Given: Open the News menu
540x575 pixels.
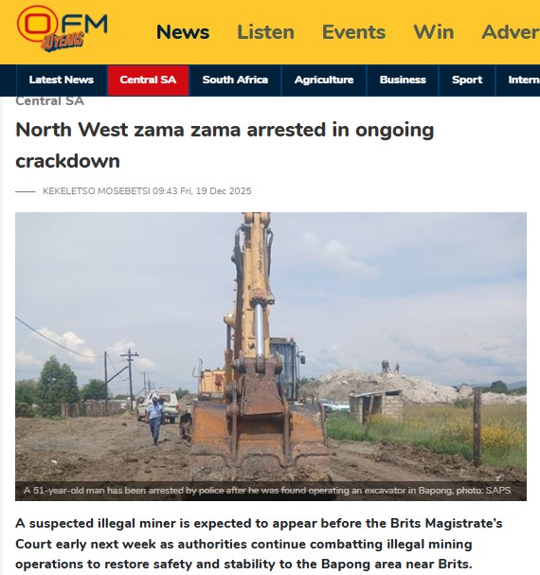Looking at the screenshot, I should pyautogui.click(x=183, y=32).
